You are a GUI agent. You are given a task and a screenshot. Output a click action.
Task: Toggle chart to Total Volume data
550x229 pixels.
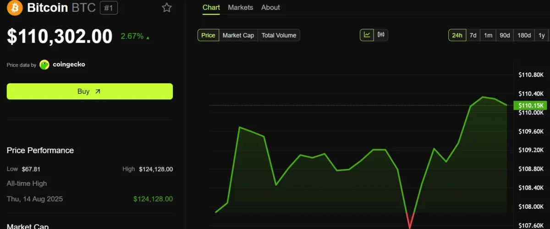(x=279, y=35)
